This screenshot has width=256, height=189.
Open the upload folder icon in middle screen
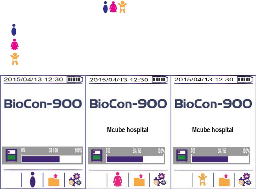coord(139,179)
